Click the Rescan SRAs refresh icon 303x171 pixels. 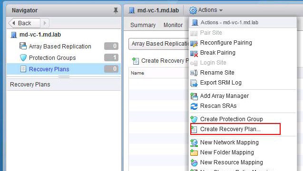point(194,106)
